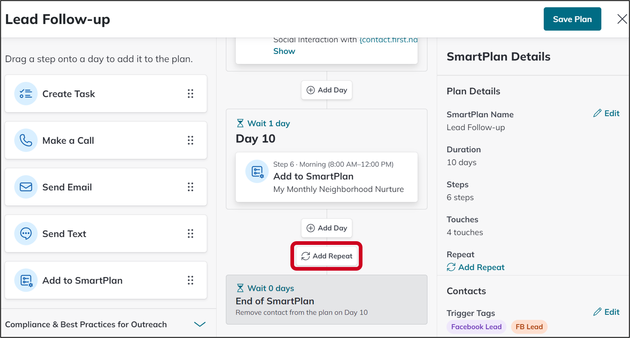The height and width of the screenshot is (338, 630).
Task: Select the Create Task checklist icon
Action: click(x=26, y=94)
